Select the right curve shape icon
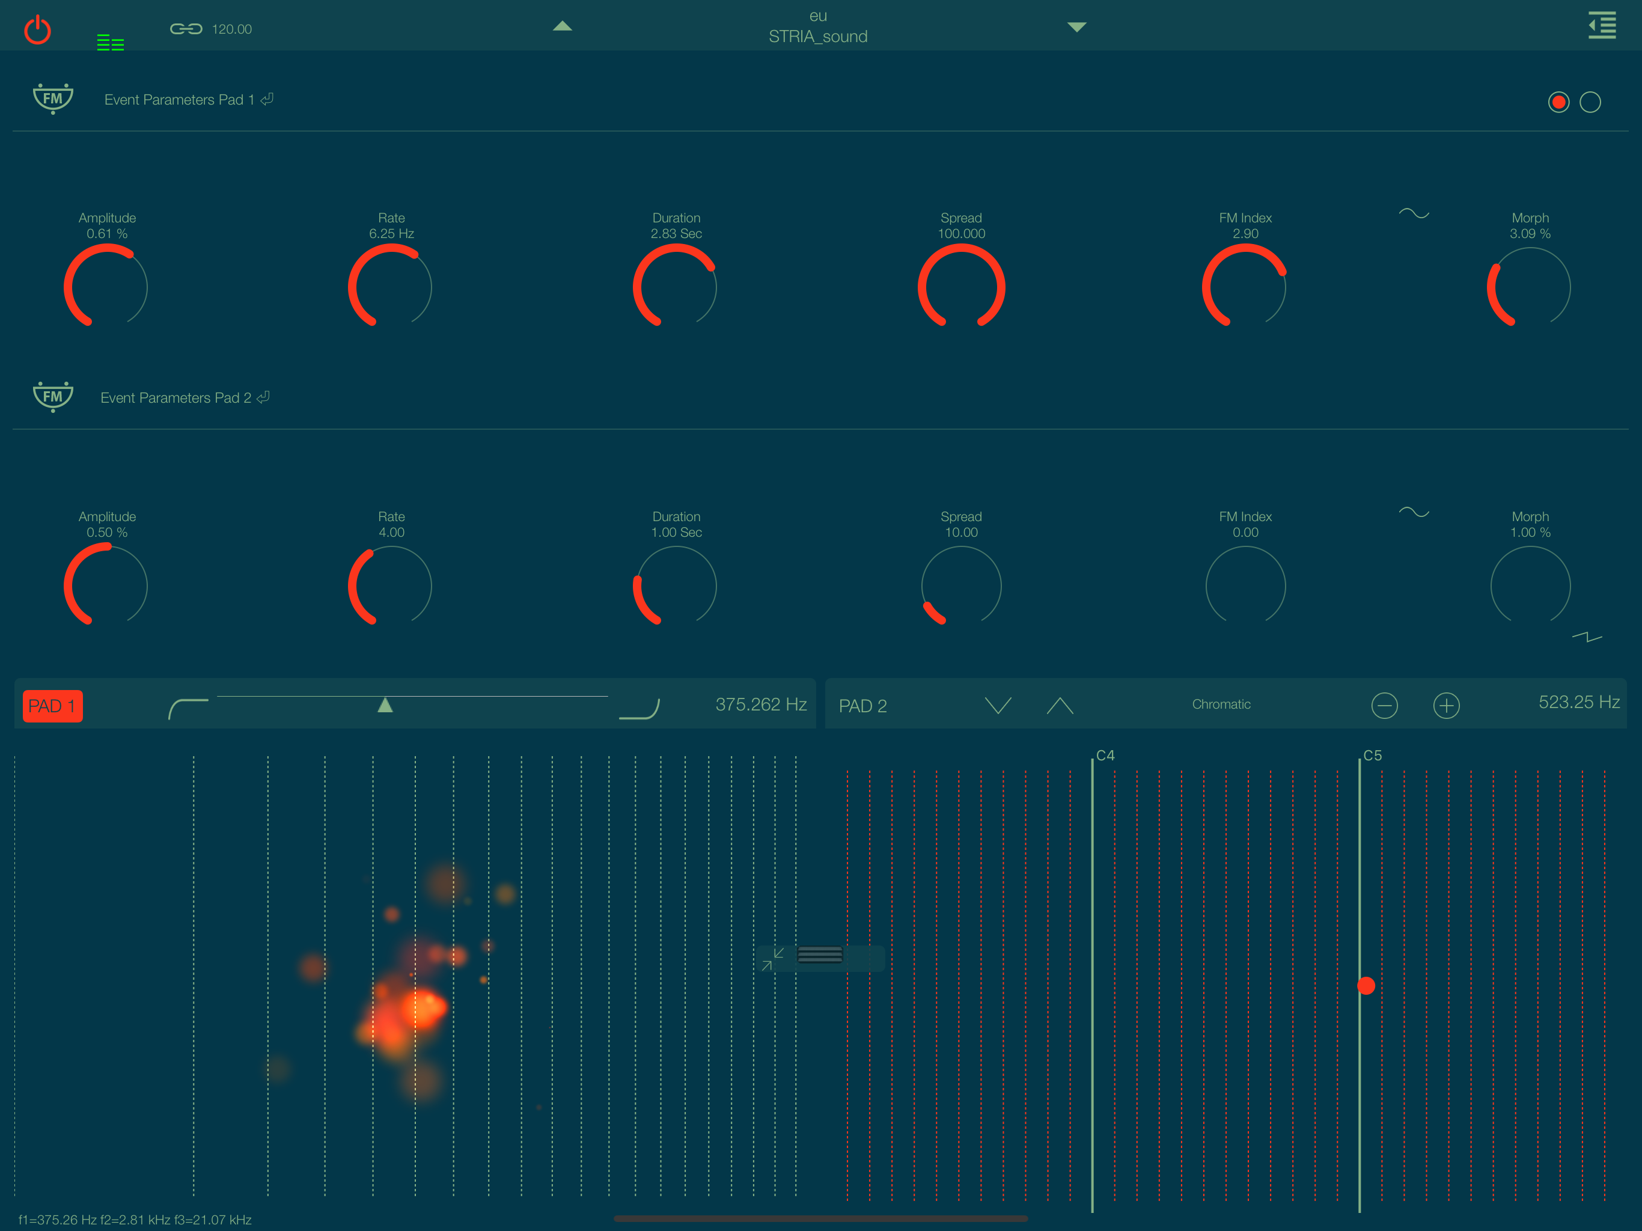Image resolution: width=1642 pixels, height=1231 pixels. 639,708
